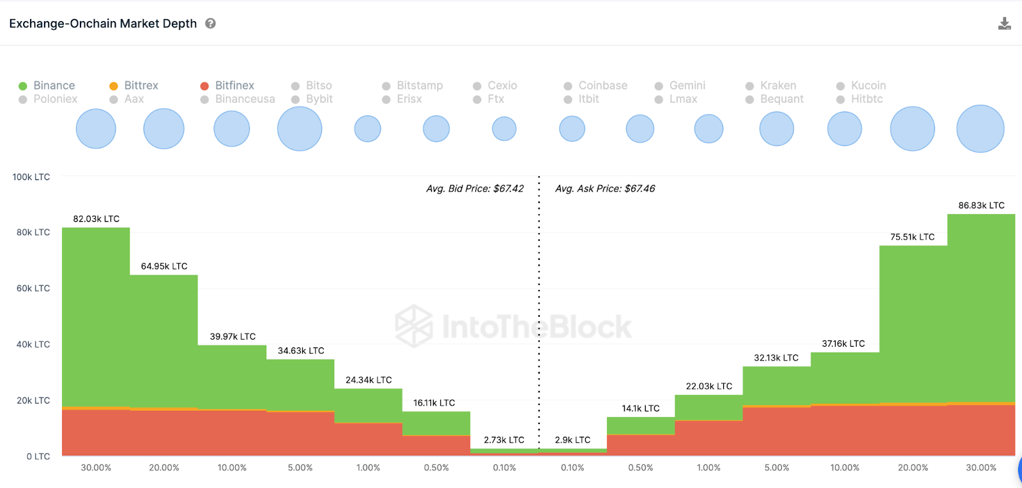This screenshot has width=1022, height=488.
Task: Click the download chart icon
Action: 1004,24
